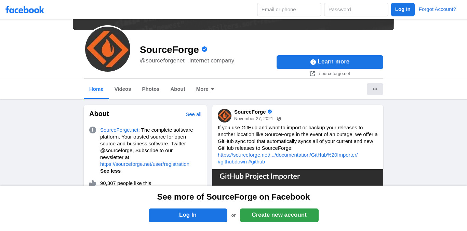Click the Learn more button
Screen dimensions: 467x231
pos(330,62)
